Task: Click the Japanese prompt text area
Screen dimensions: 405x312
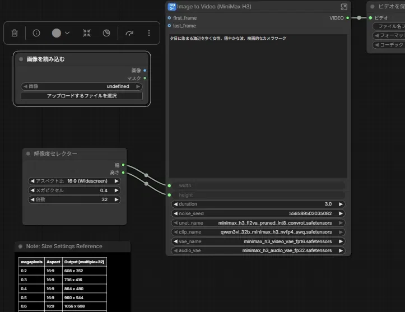Action: (x=258, y=106)
